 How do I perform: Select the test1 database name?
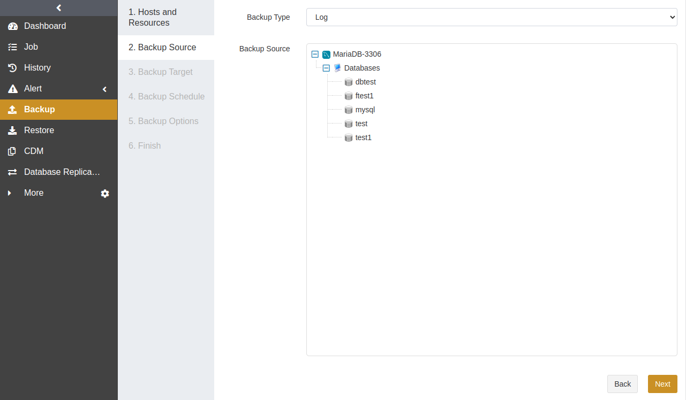point(364,137)
